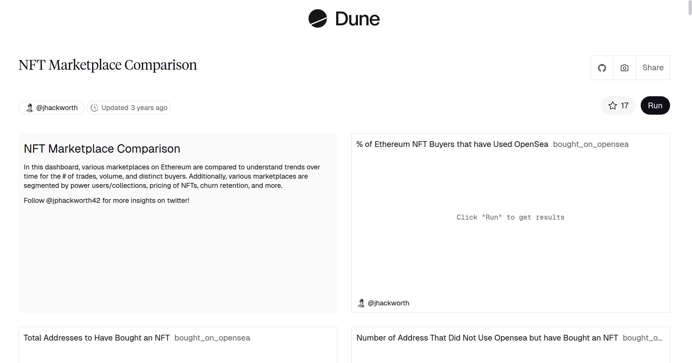Open '% of Ethereum NFT Buyers' chart title
This screenshot has height=363, width=692.
[x=452, y=144]
